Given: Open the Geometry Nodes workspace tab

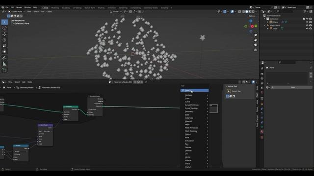Looking at the screenshot, I should [151, 8].
